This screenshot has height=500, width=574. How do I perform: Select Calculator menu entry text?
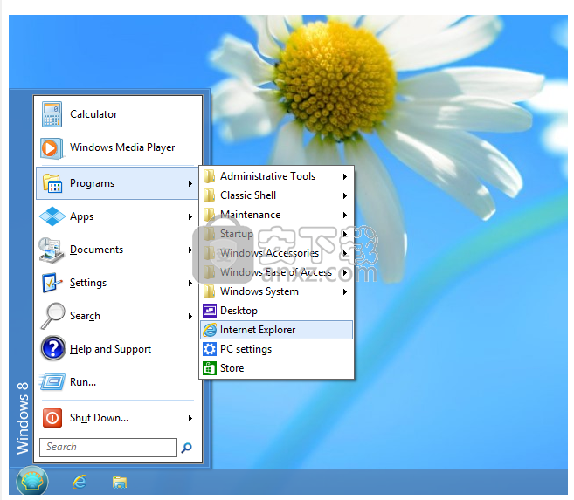[93, 114]
